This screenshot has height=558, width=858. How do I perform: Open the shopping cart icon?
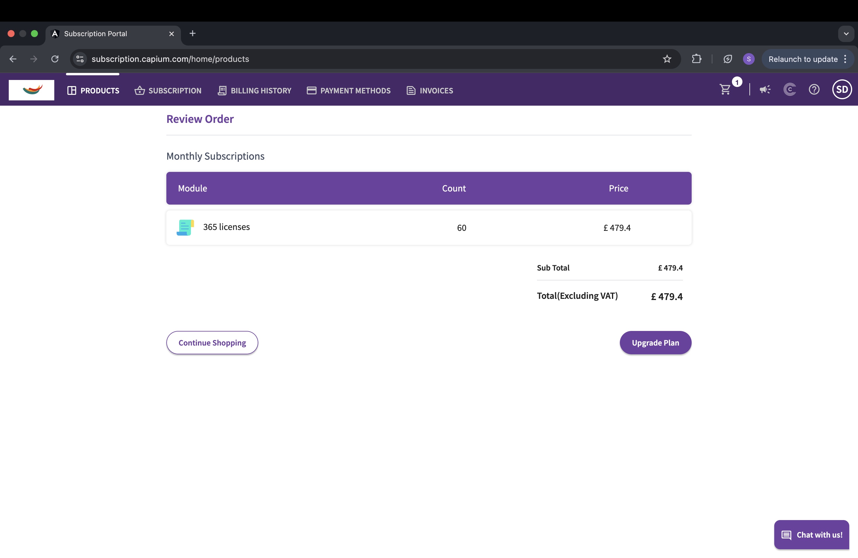[725, 89]
